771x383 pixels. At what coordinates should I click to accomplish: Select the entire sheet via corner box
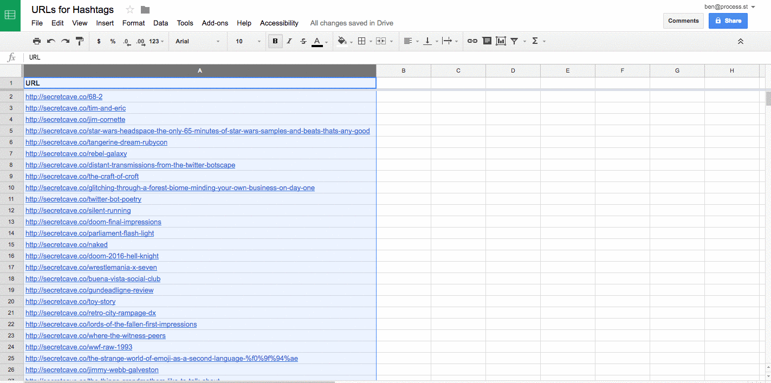(x=11, y=70)
